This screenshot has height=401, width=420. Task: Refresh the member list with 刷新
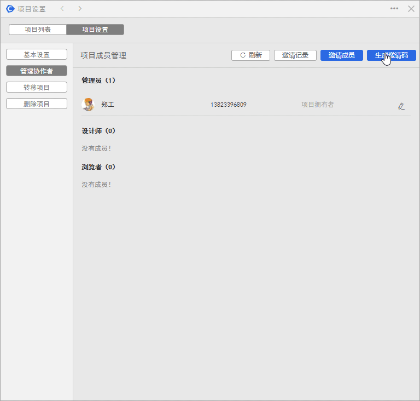250,55
